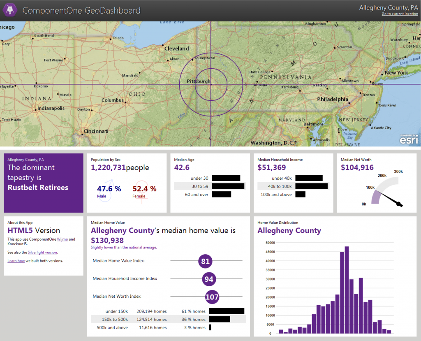This screenshot has width=421, height=341.
Task: Click '209,194 homes' value
Action: (151, 311)
